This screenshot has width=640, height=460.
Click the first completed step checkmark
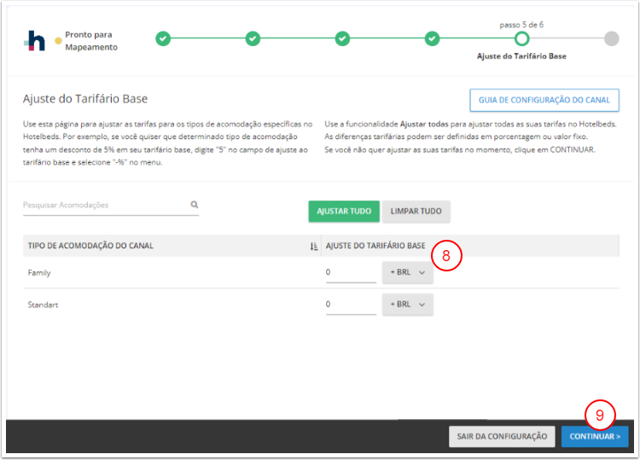coord(163,38)
